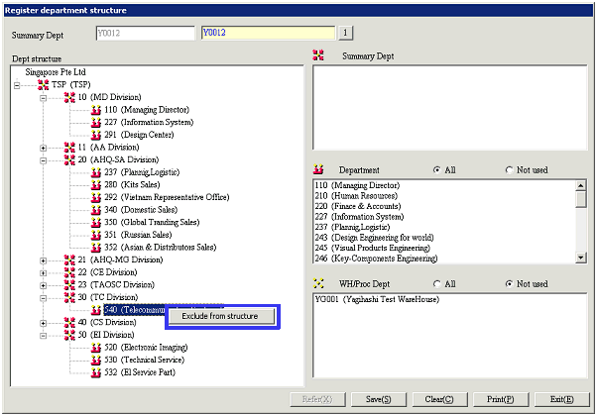Choose 'Exclude from structure' context menu item
Image resolution: width=598 pixels, height=416 pixels.
[226, 316]
